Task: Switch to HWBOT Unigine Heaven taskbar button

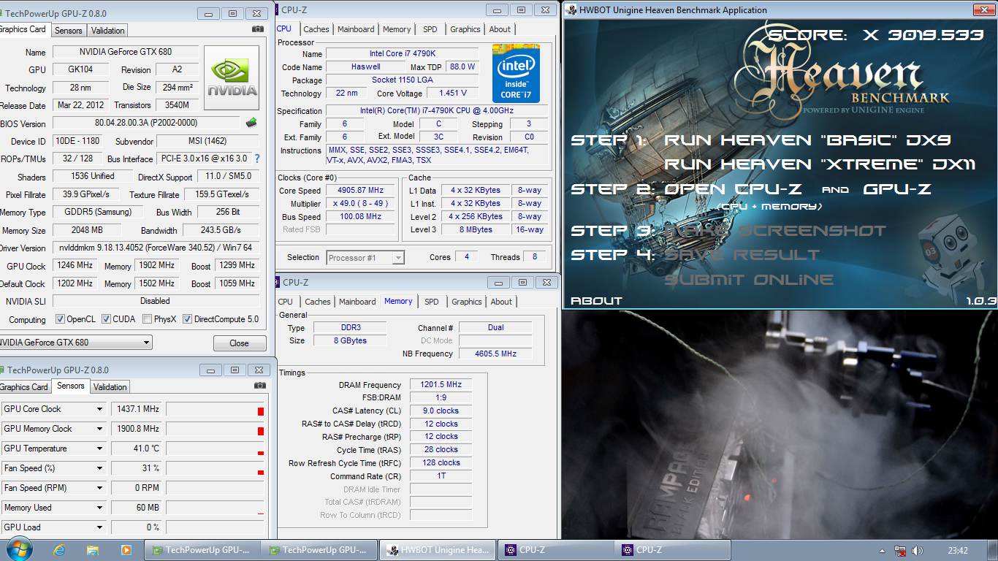Action: [x=438, y=550]
